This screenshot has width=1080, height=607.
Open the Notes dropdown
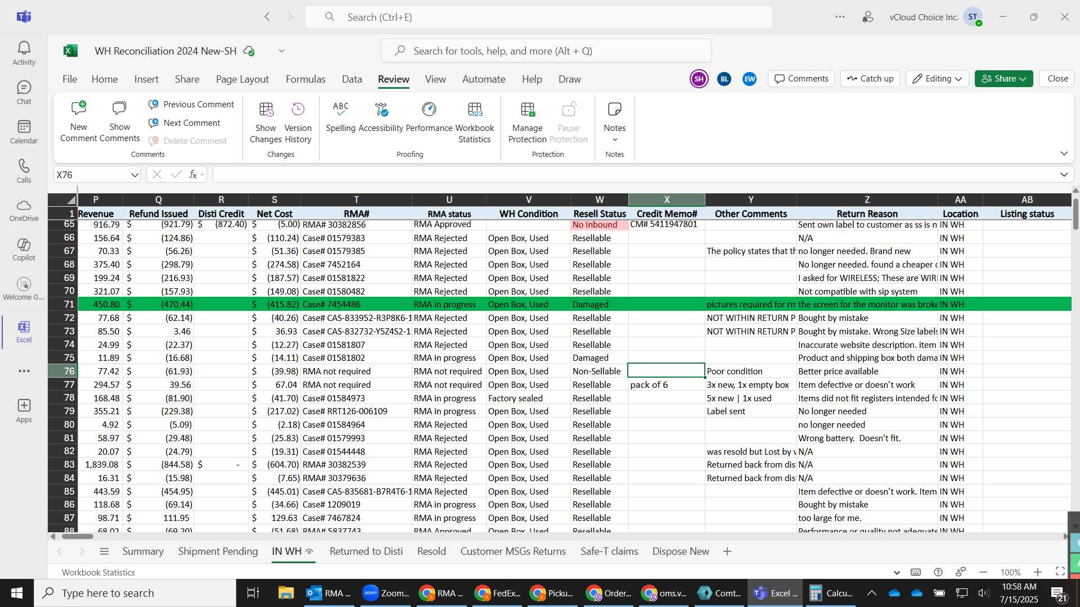pyautogui.click(x=614, y=122)
